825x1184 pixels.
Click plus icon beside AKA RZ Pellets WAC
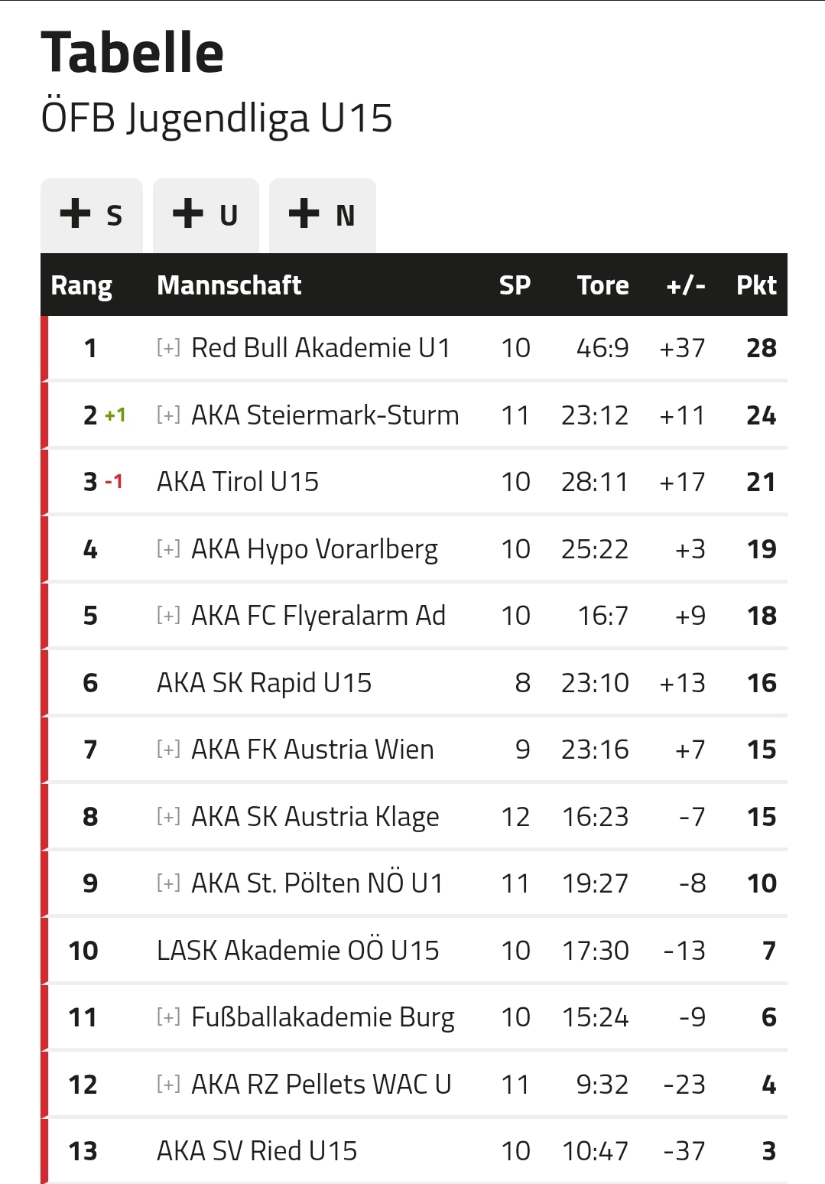(168, 1084)
